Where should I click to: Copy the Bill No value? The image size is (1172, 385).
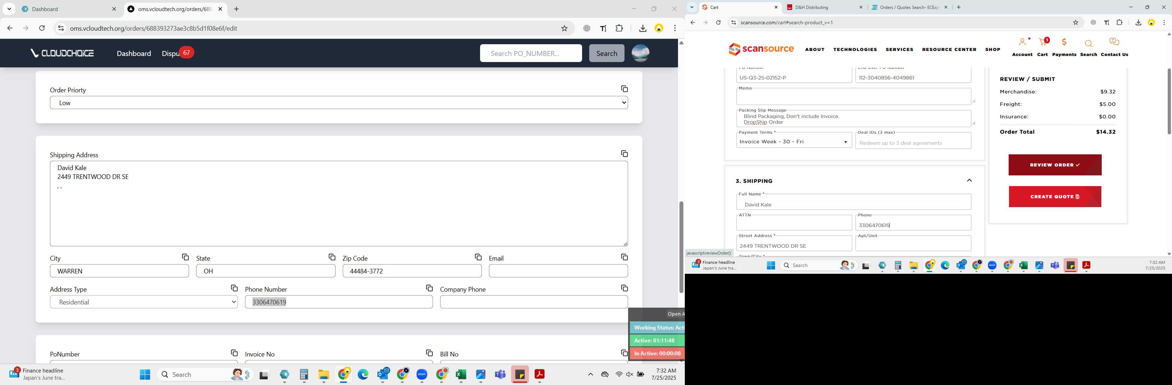pyautogui.click(x=624, y=353)
